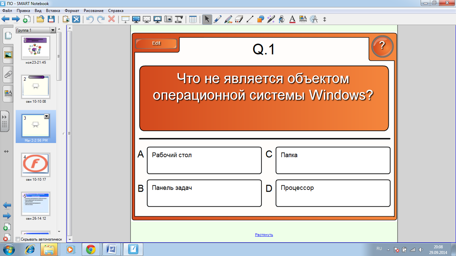The image size is (456, 256).
Task: Toggle transparent background mode
Action: (147, 19)
